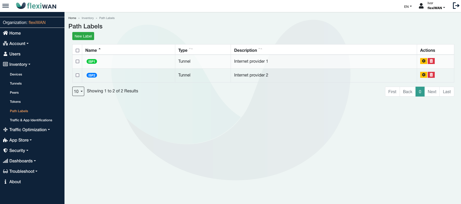The height and width of the screenshot is (204, 461).
Task: Click the Inventory breadcrumb link
Action: [88, 18]
